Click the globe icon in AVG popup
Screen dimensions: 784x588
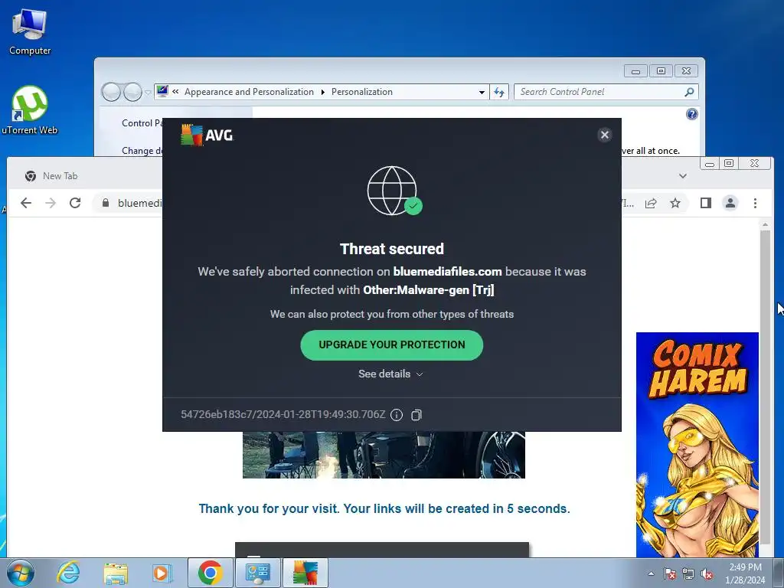pos(394,191)
